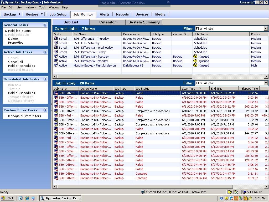Click the icon of the SSH - Differential - Wednesday job
The height and width of the screenshot is (202, 269).
[56, 47]
